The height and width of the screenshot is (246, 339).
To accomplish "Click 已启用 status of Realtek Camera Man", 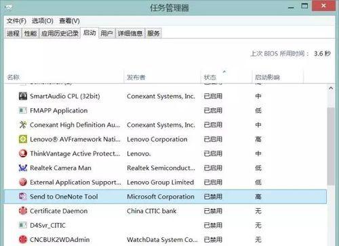I will tap(213, 168).
